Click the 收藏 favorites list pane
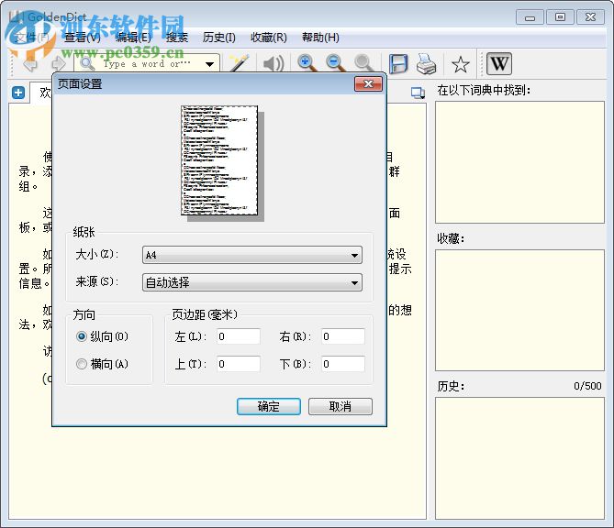614x528 pixels. coord(519,310)
